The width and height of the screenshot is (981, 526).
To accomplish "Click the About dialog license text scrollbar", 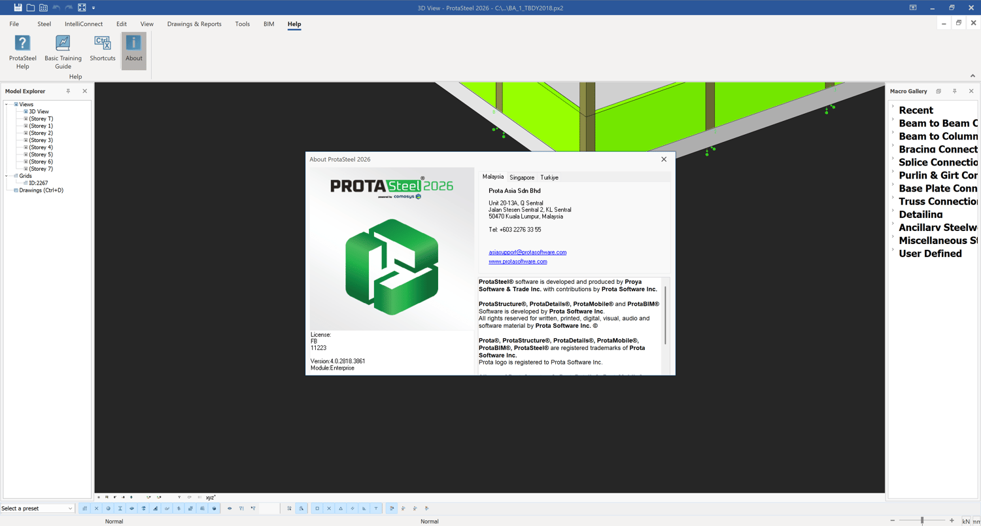I will pyautogui.click(x=666, y=315).
